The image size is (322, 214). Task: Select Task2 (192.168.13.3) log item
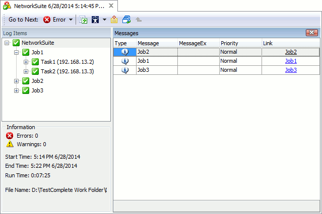click(x=68, y=71)
